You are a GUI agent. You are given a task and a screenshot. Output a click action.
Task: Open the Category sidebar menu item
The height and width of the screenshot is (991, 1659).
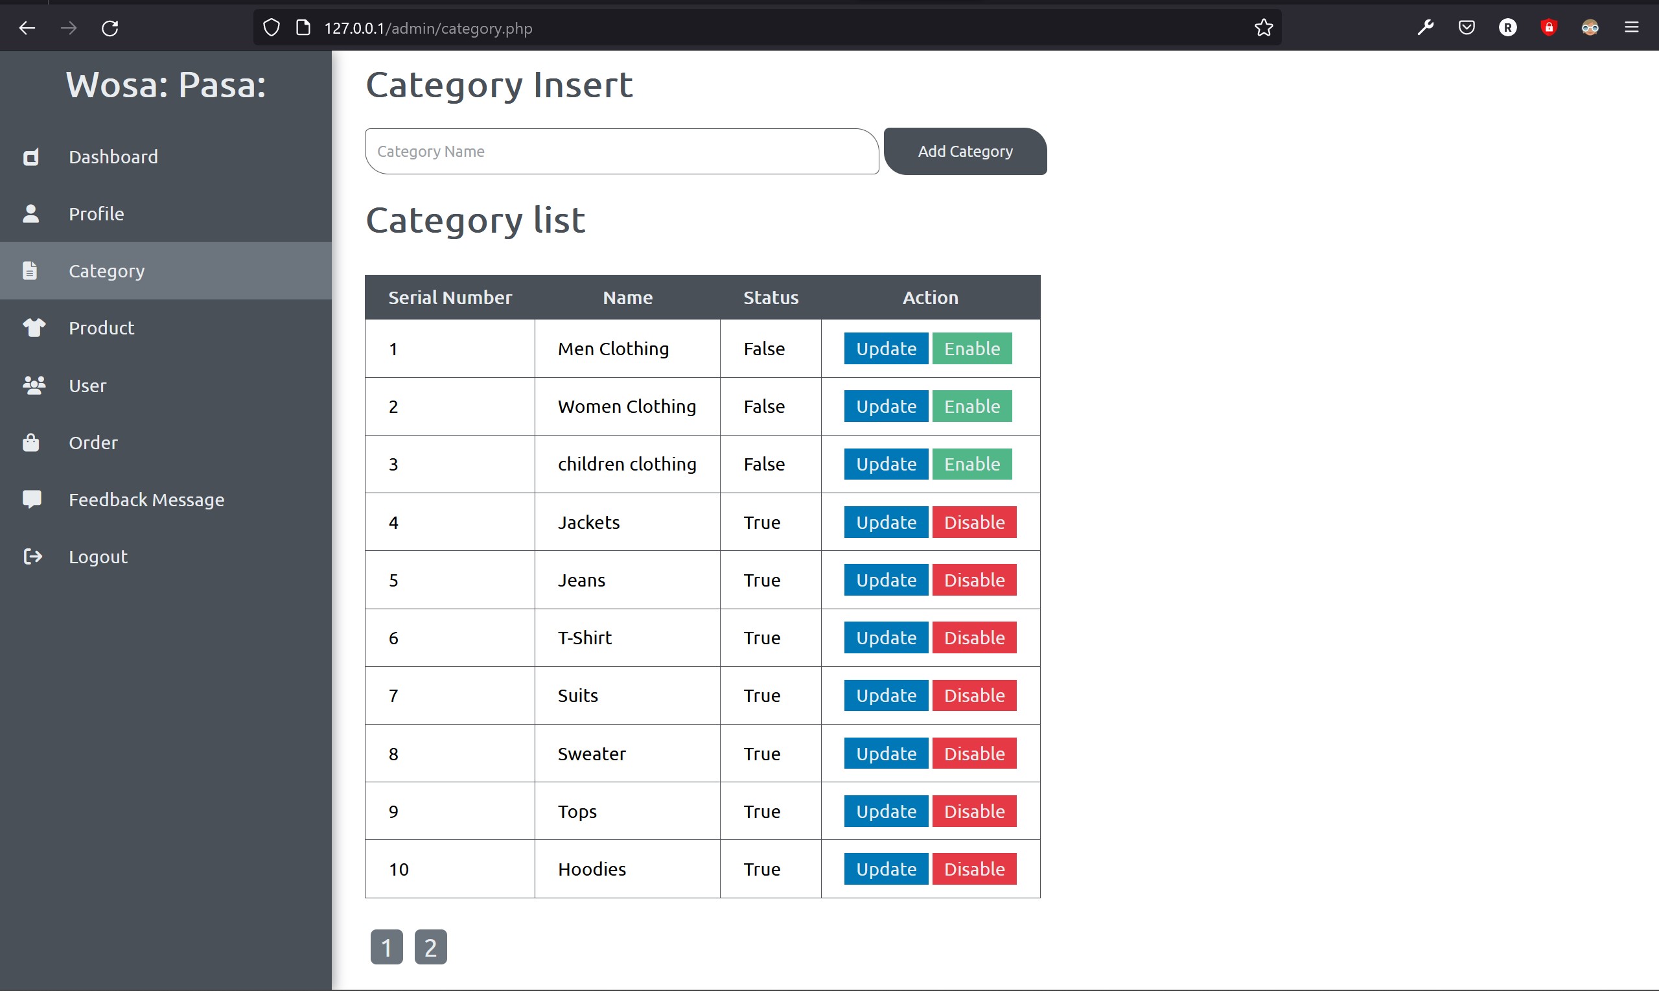(x=107, y=271)
